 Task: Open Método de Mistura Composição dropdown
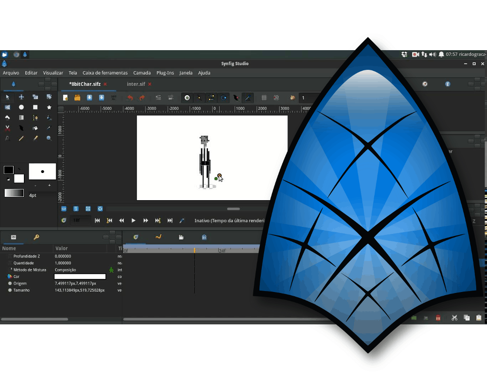tap(81, 270)
